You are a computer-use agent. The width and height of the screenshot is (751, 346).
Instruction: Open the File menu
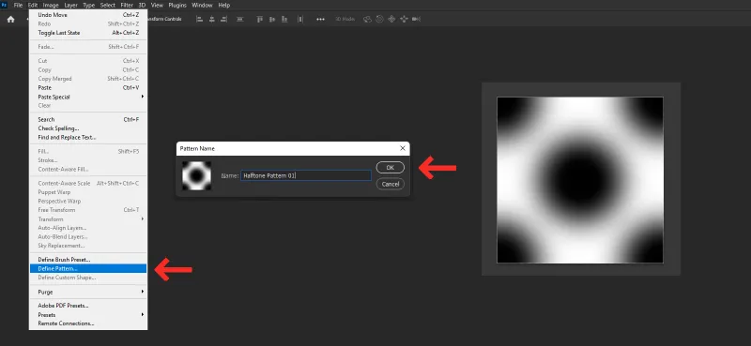18,6
